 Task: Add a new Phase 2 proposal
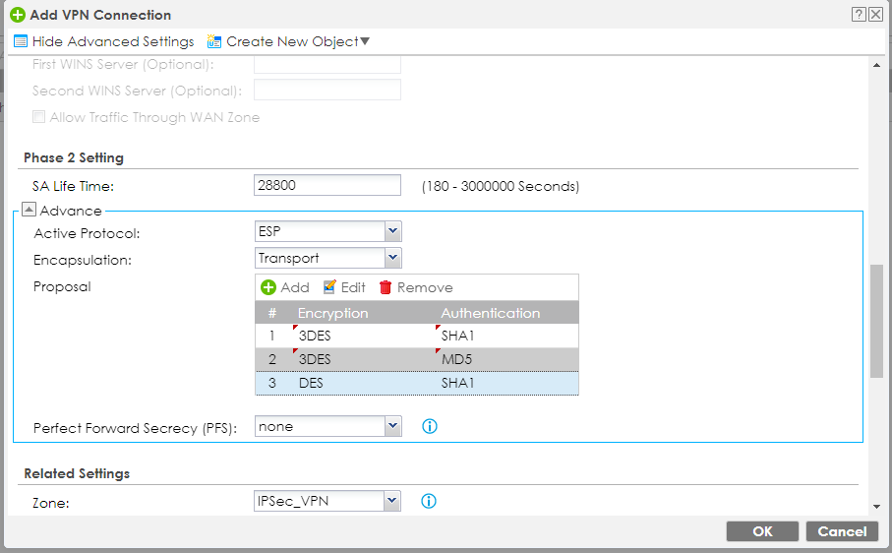[x=285, y=287]
